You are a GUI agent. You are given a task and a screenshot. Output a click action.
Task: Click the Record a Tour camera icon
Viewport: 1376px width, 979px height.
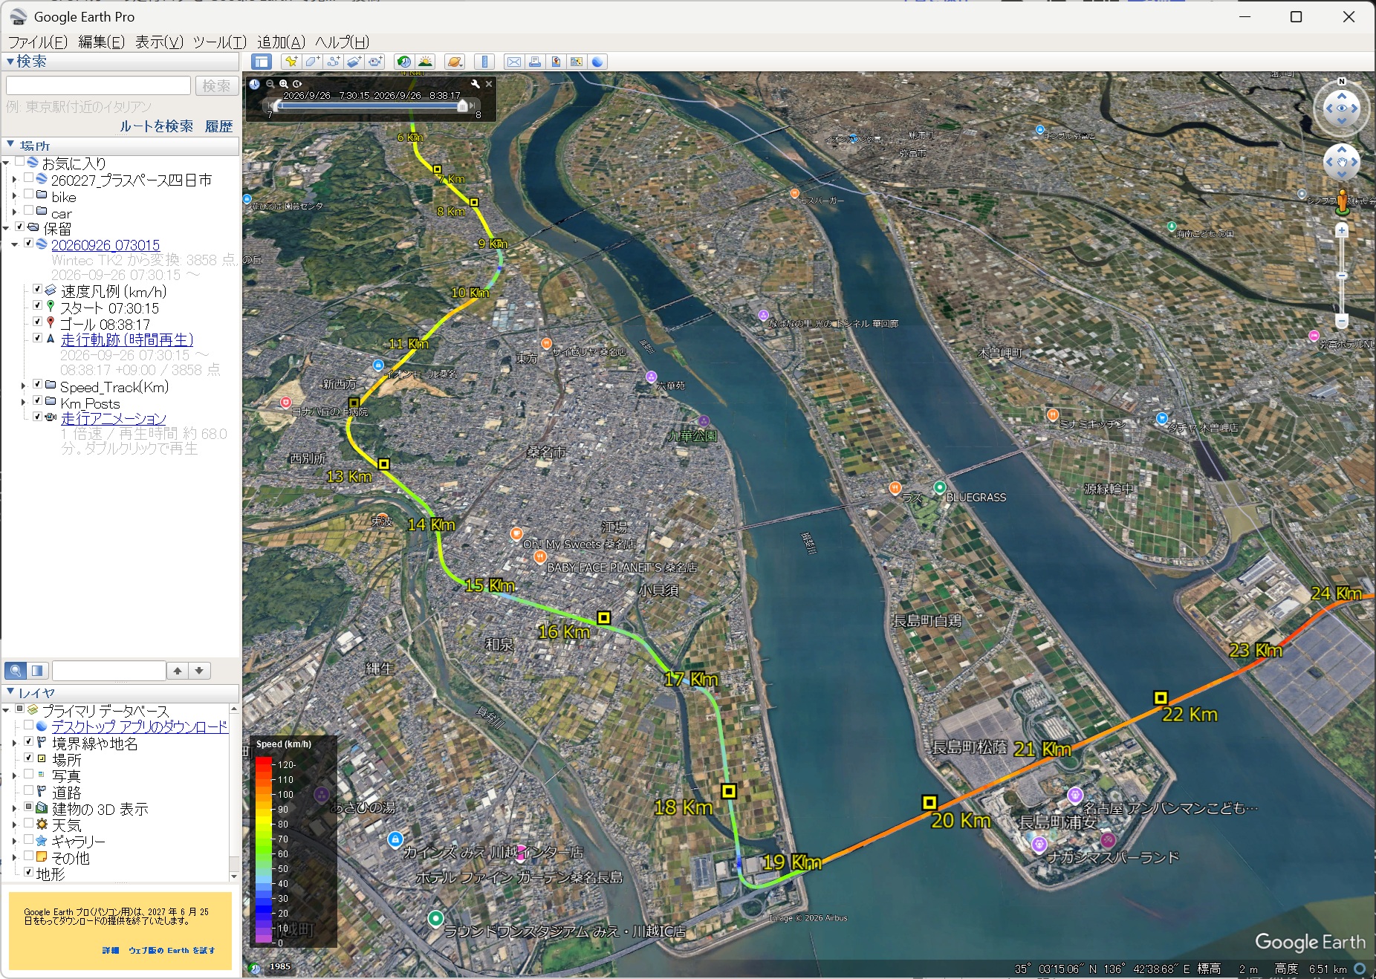point(375,62)
